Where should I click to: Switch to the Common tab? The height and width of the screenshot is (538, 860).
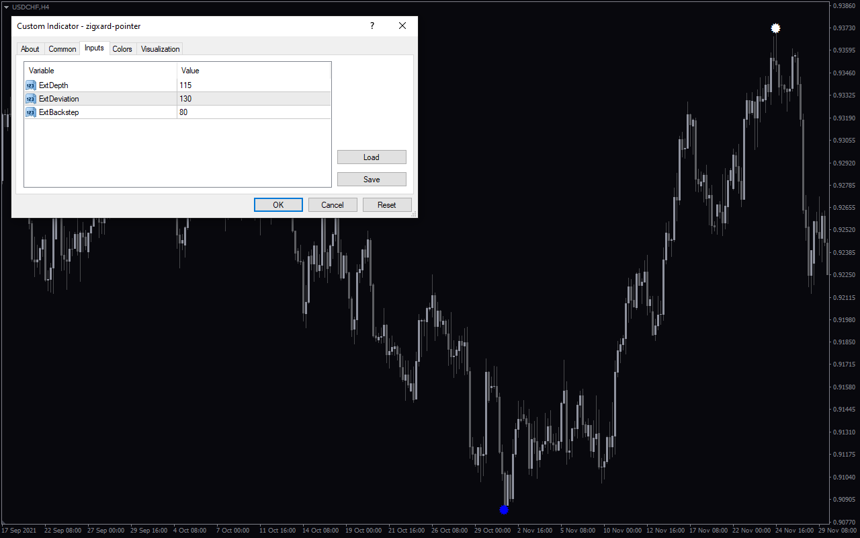pos(62,49)
